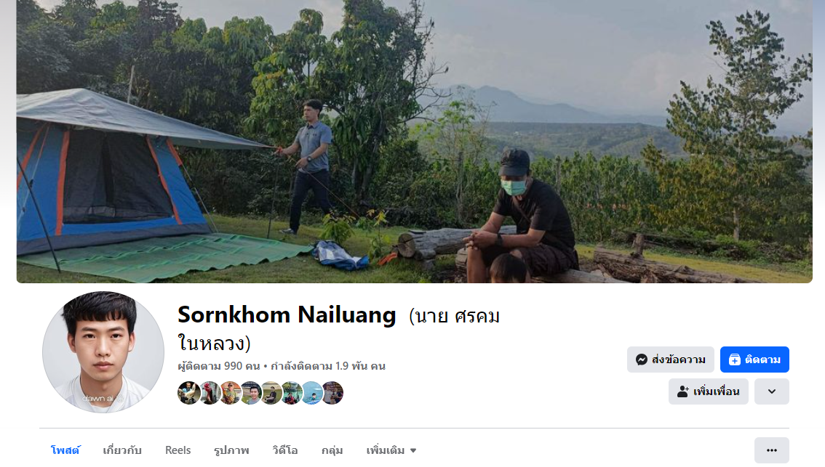
Task: Select the วิดีโอ tab
Action: tap(285, 451)
